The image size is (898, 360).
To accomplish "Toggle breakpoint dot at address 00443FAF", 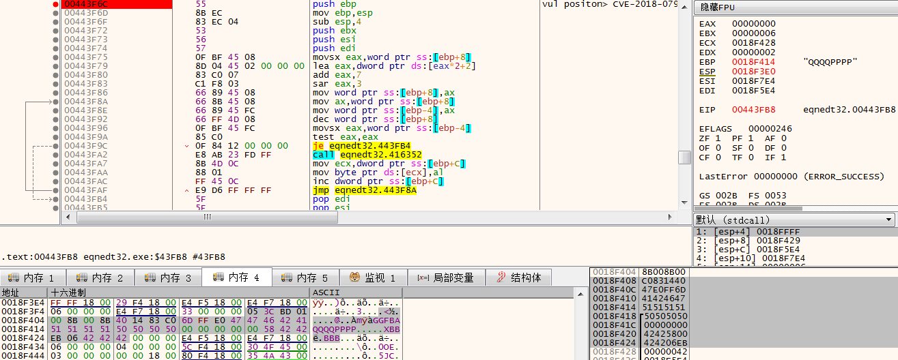I will pyautogui.click(x=55, y=190).
